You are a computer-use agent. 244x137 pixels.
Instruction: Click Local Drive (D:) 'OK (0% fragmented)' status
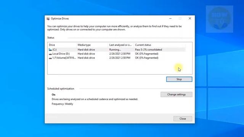(x=146, y=54)
